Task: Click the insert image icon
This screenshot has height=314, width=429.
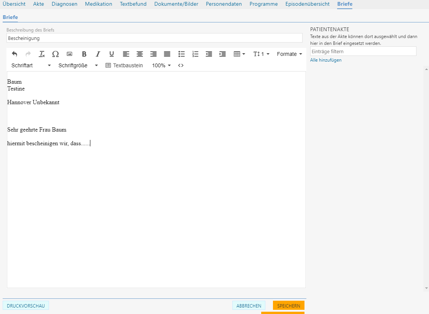Action: coord(69,54)
